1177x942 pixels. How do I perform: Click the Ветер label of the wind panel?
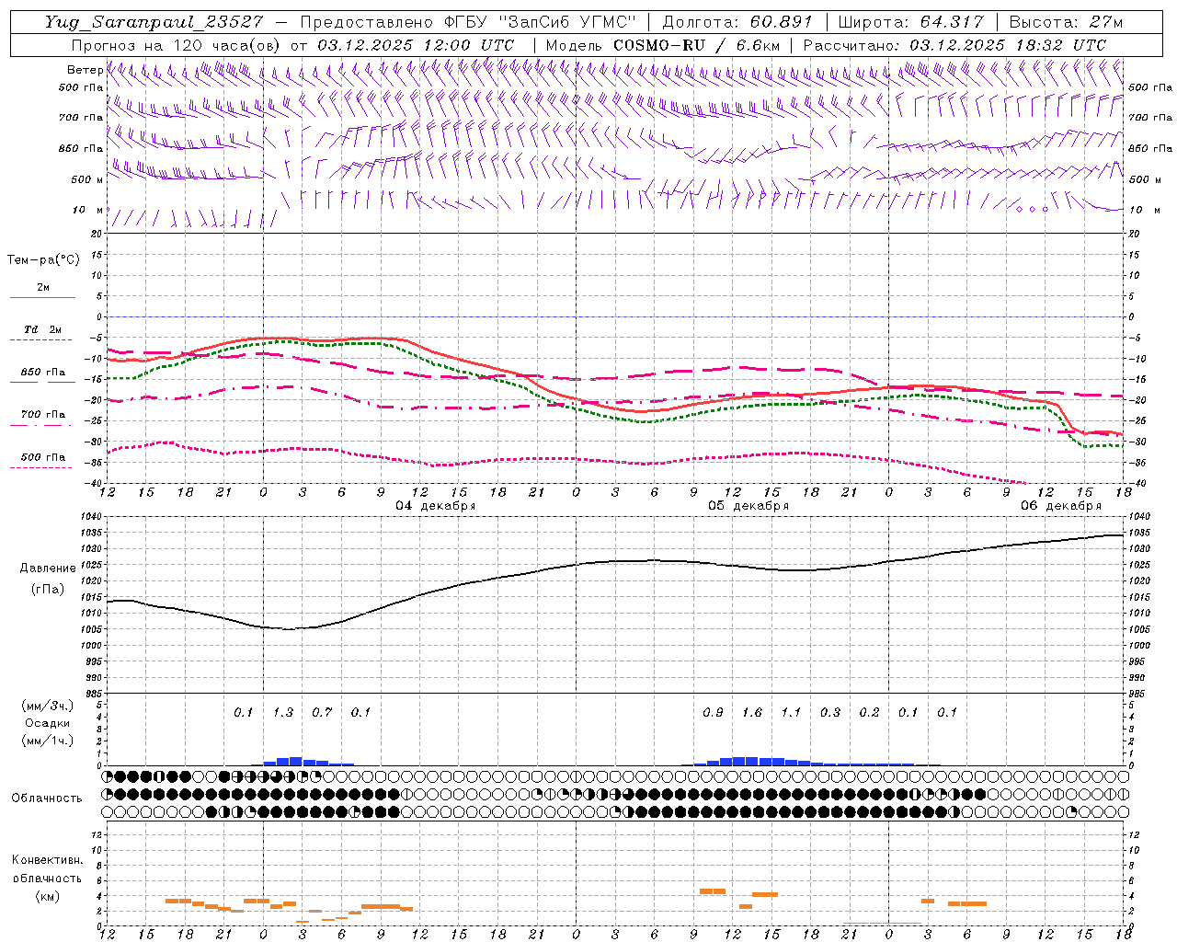[x=85, y=70]
